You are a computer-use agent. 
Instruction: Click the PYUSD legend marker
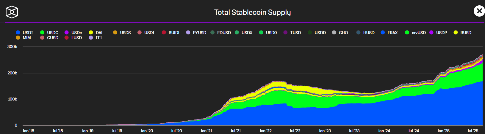(x=188, y=33)
